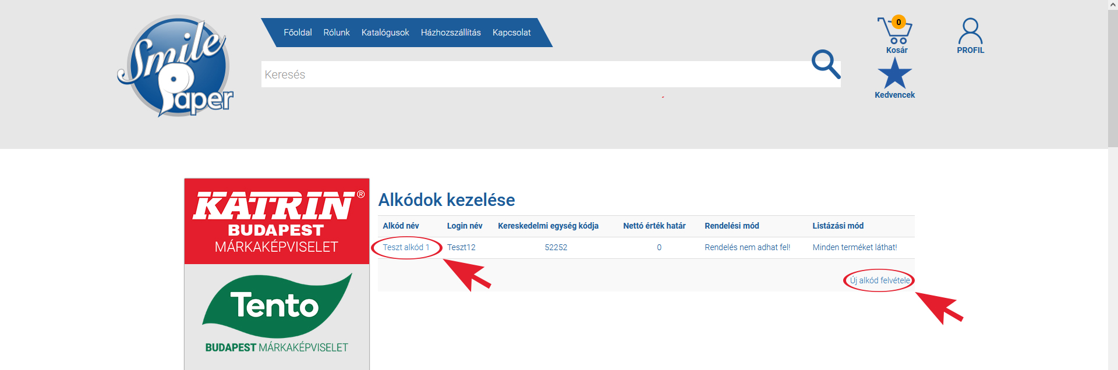Open Házhozszállítás menu item
The width and height of the screenshot is (1118, 370).
coord(451,33)
